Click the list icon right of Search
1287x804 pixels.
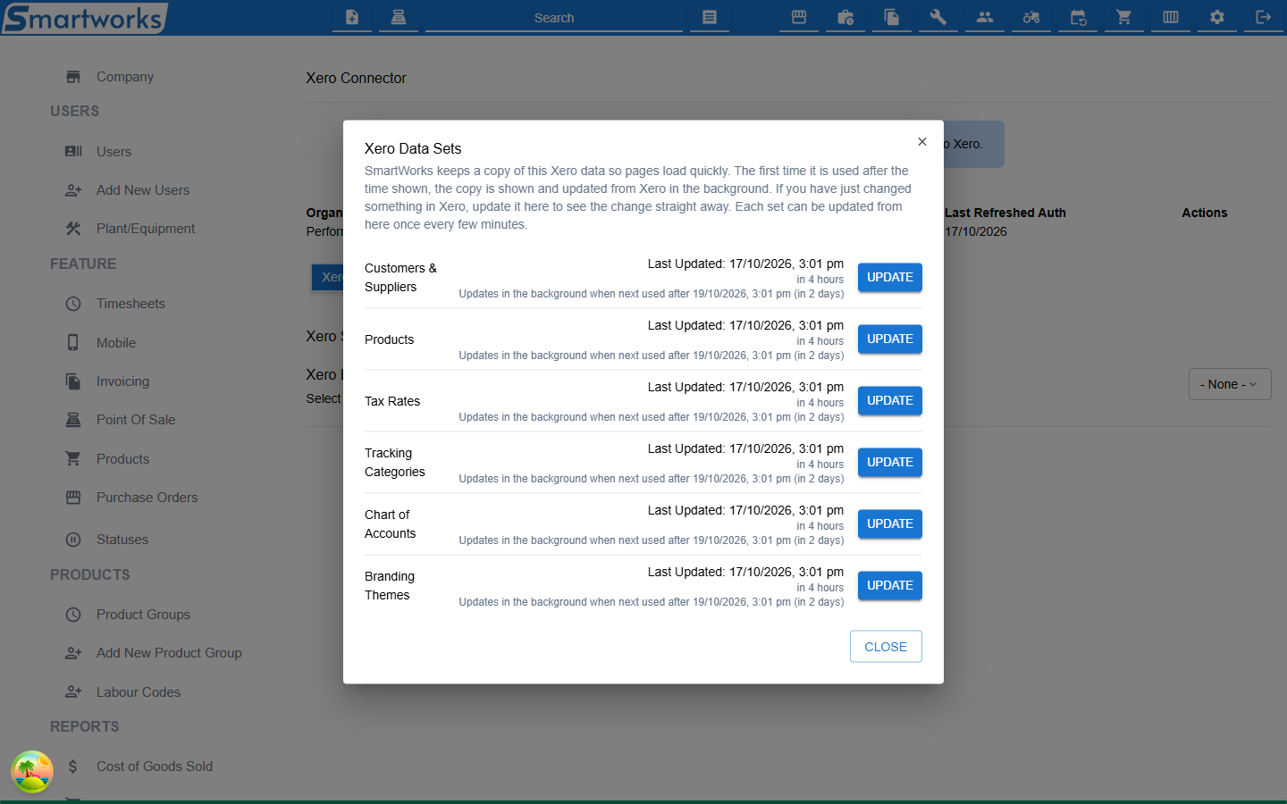pos(710,17)
